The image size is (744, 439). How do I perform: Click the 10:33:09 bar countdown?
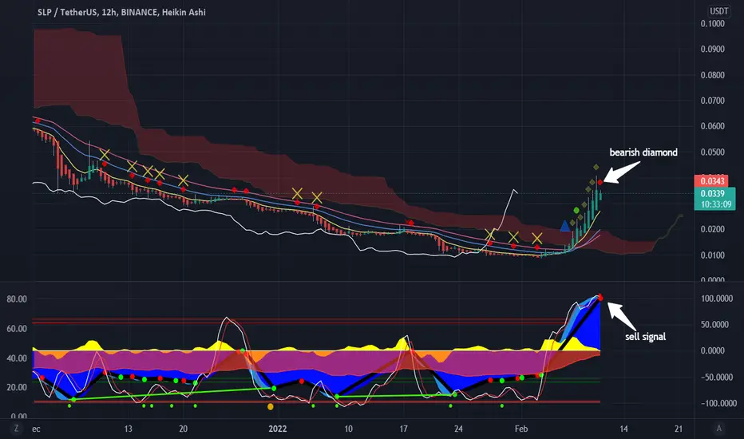pyautogui.click(x=714, y=204)
